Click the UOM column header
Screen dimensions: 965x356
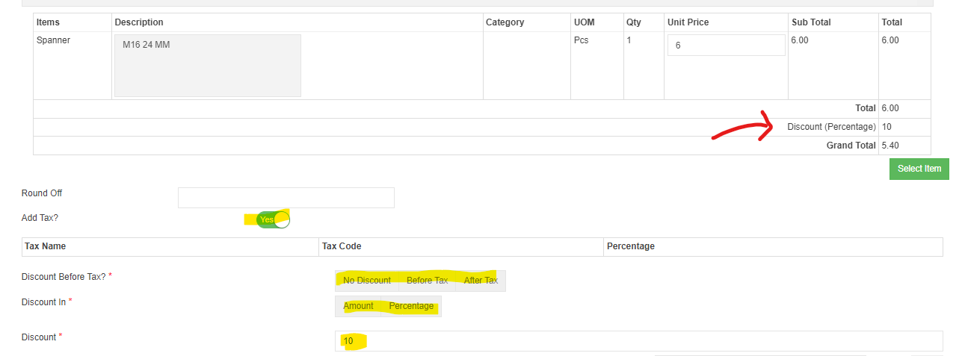[x=583, y=22]
